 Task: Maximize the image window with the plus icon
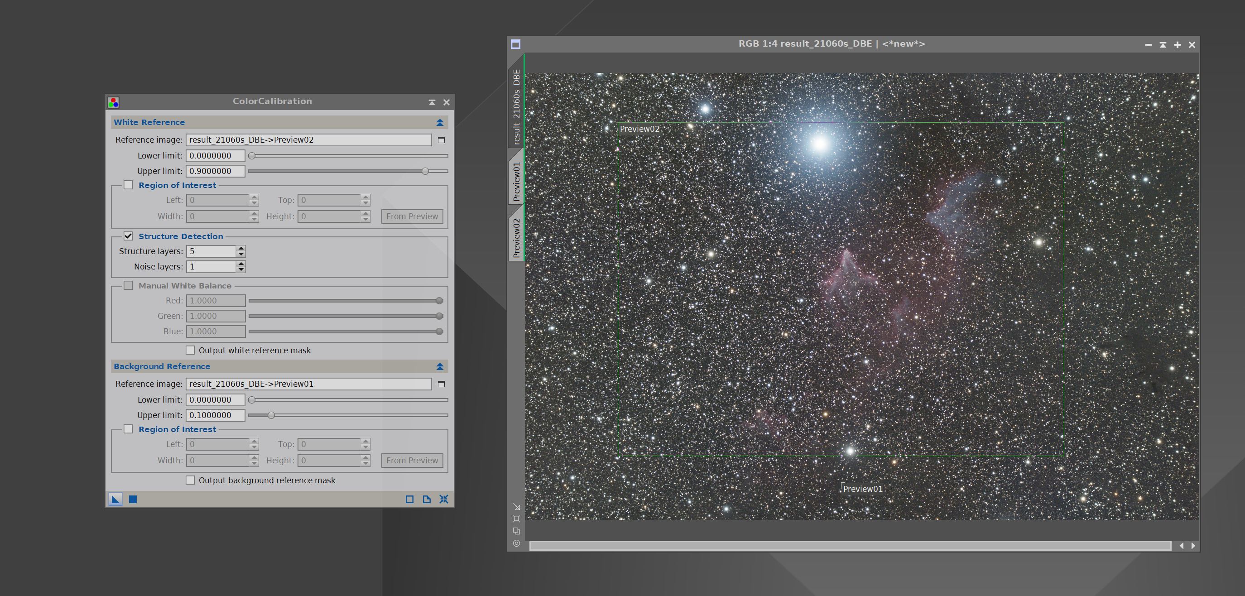(x=1178, y=44)
